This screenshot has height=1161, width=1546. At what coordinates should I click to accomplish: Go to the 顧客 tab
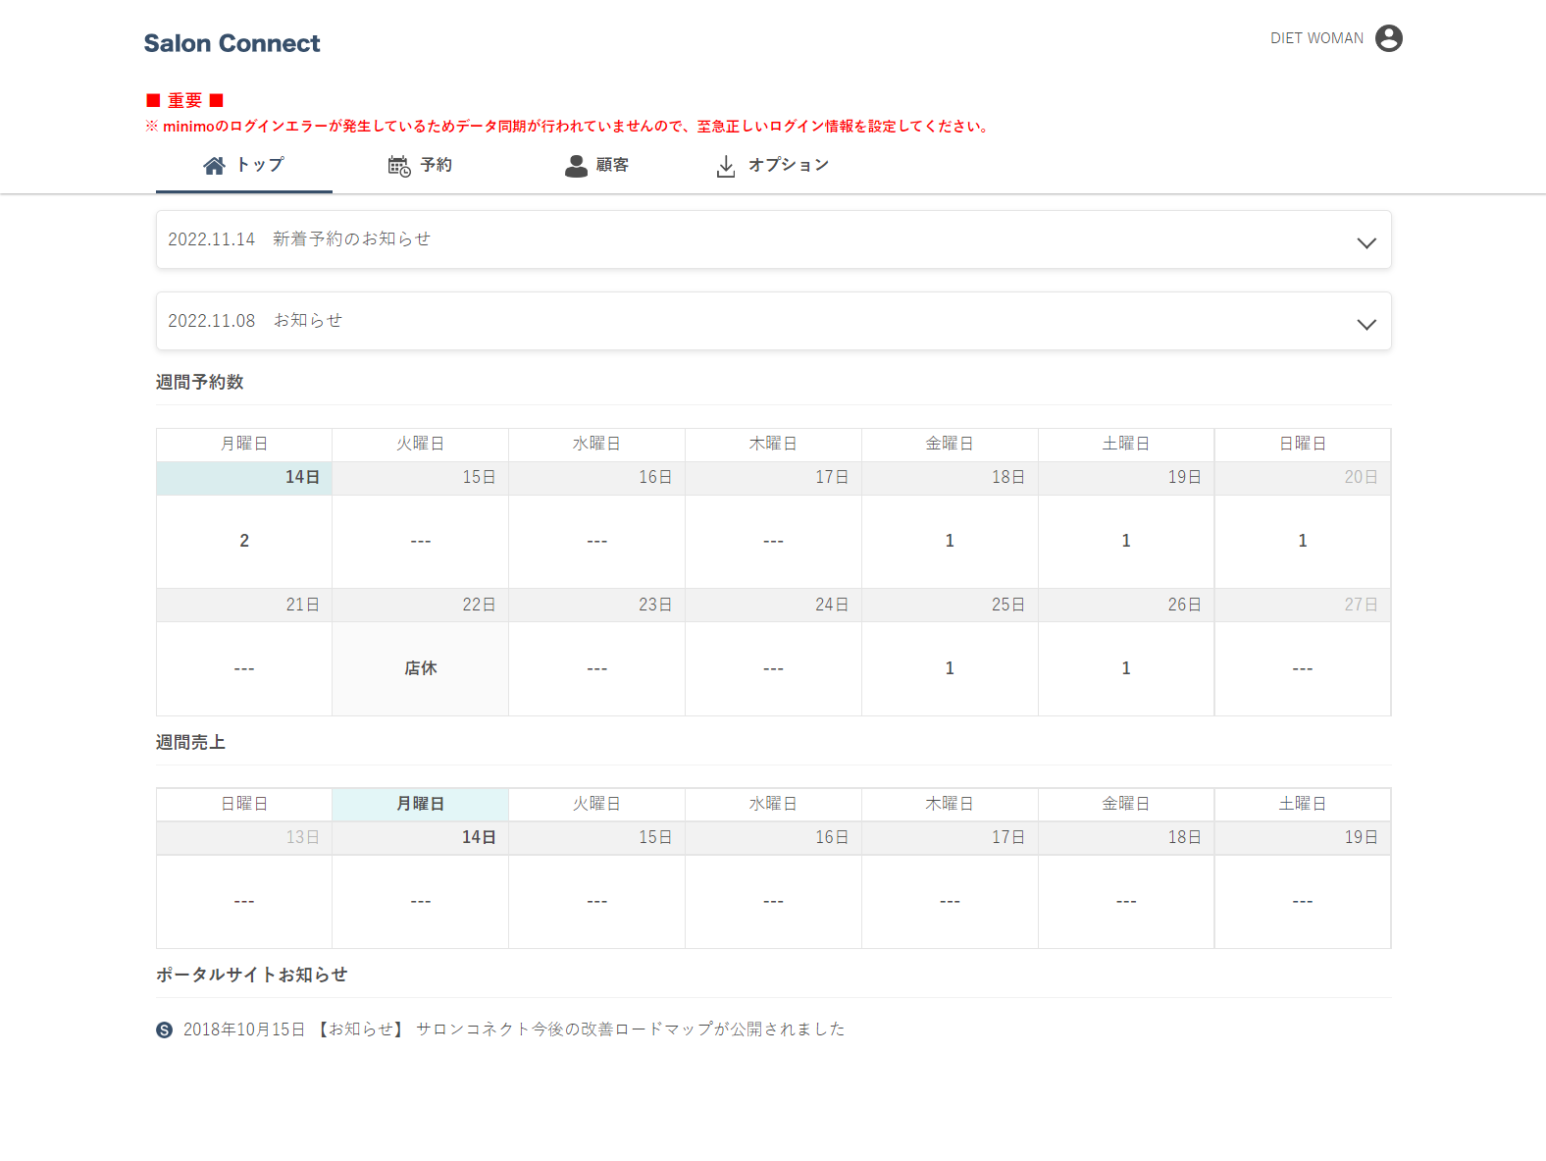point(612,165)
